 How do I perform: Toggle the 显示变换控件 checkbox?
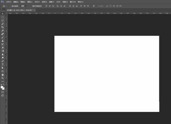[31, 6]
